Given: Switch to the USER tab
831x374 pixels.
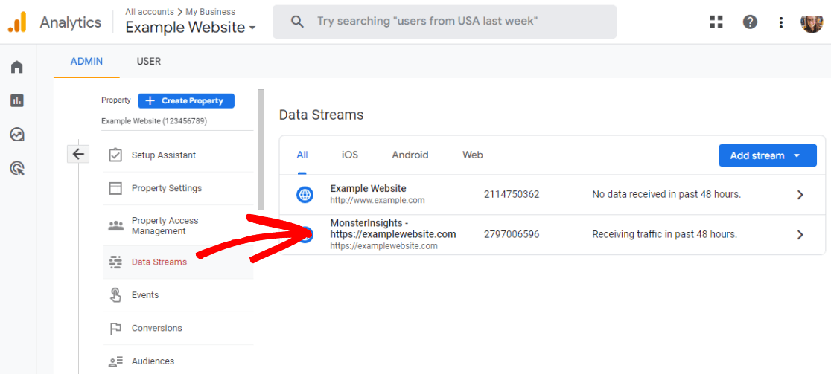Looking at the screenshot, I should pyautogui.click(x=148, y=62).
